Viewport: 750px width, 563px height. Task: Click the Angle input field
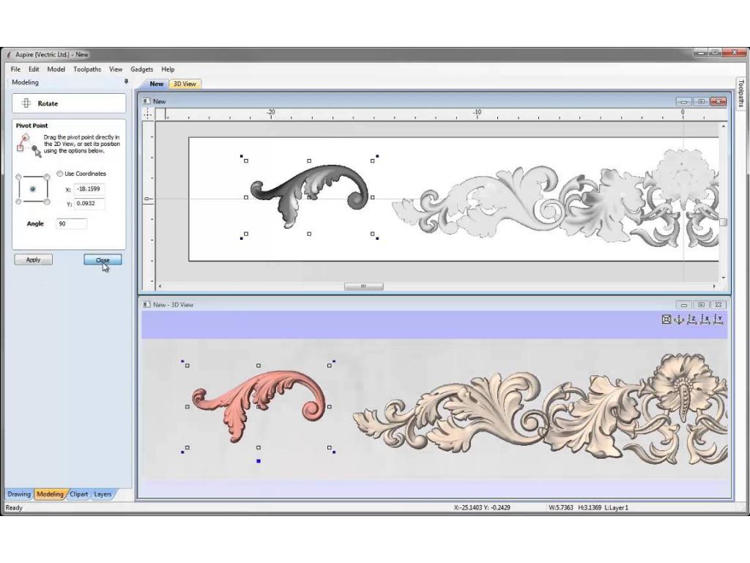click(x=71, y=224)
